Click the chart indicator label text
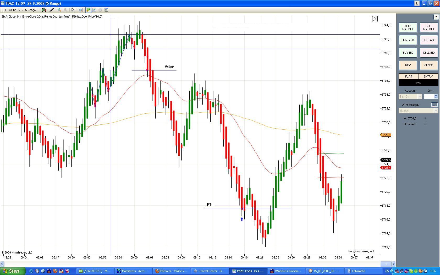 (x=52, y=16)
